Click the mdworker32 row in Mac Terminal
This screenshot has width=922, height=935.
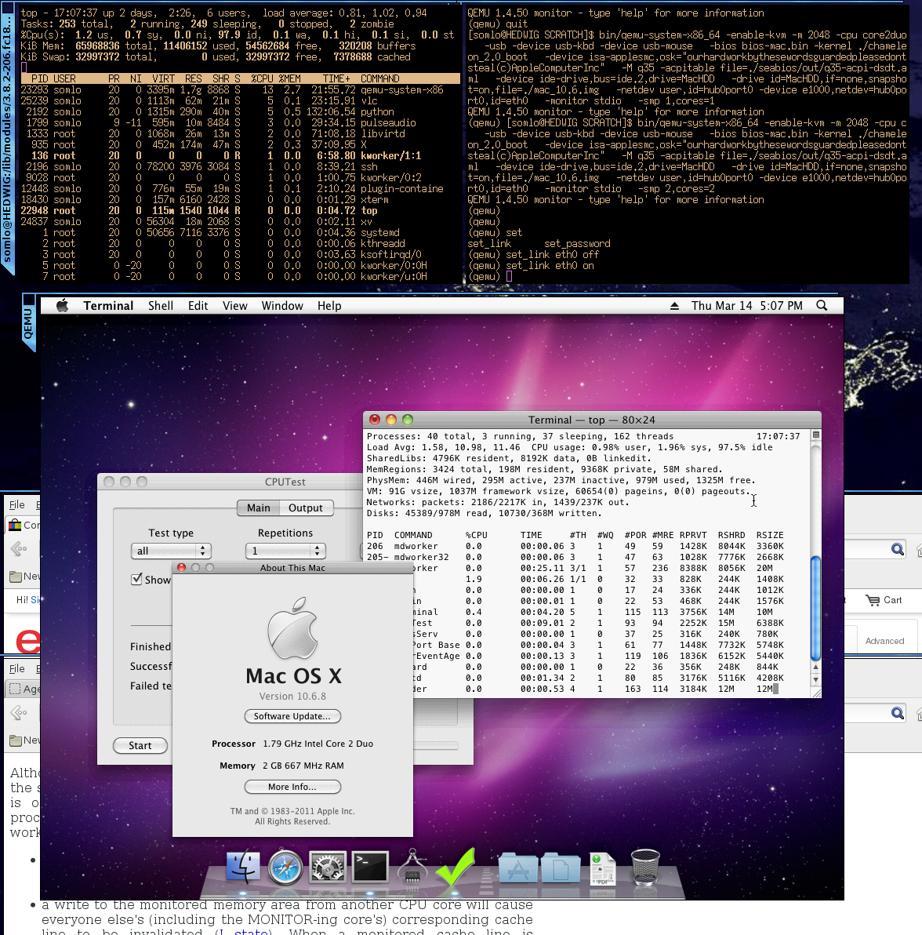(575, 557)
